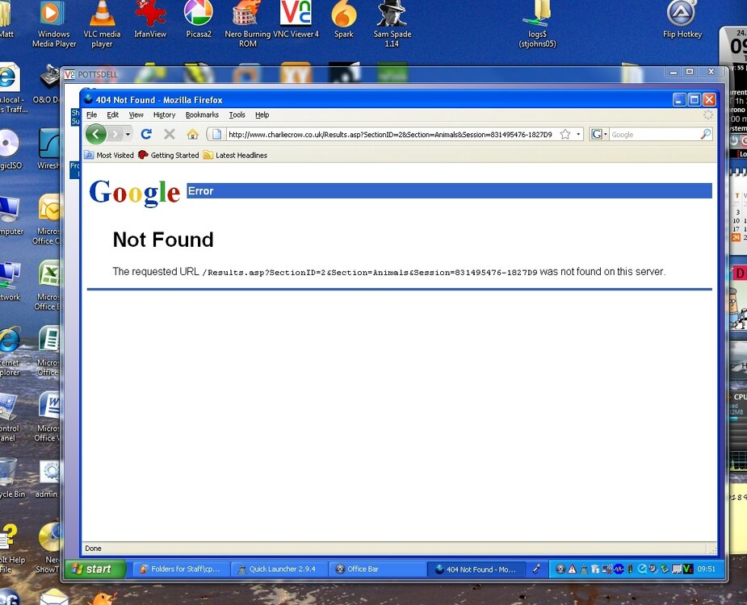The image size is (747, 605).
Task: Open the Bookmarks menu in Firefox
Action: tap(202, 115)
